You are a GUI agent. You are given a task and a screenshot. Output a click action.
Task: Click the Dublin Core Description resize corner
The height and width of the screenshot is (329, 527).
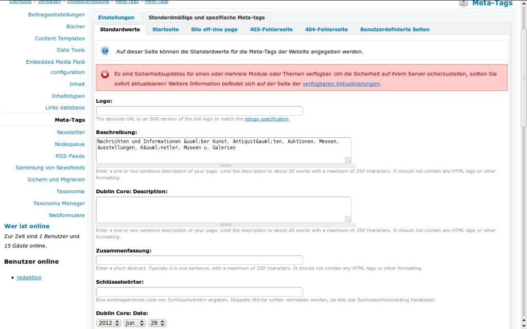348,219
